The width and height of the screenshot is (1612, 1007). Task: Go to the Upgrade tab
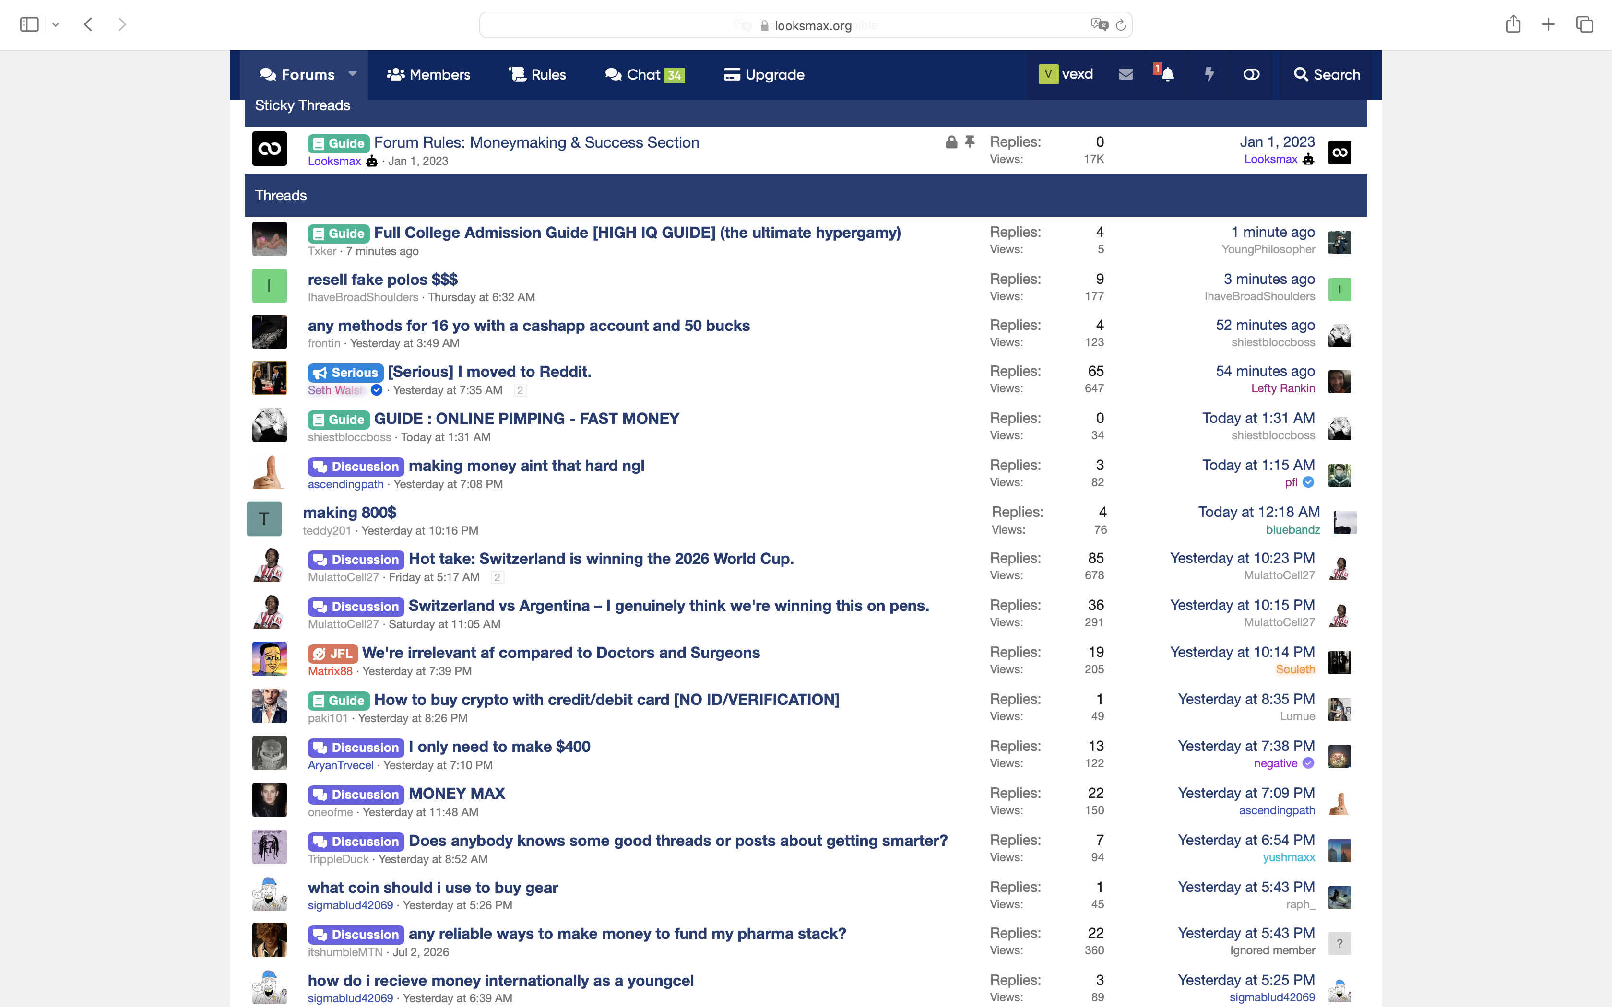764,75
